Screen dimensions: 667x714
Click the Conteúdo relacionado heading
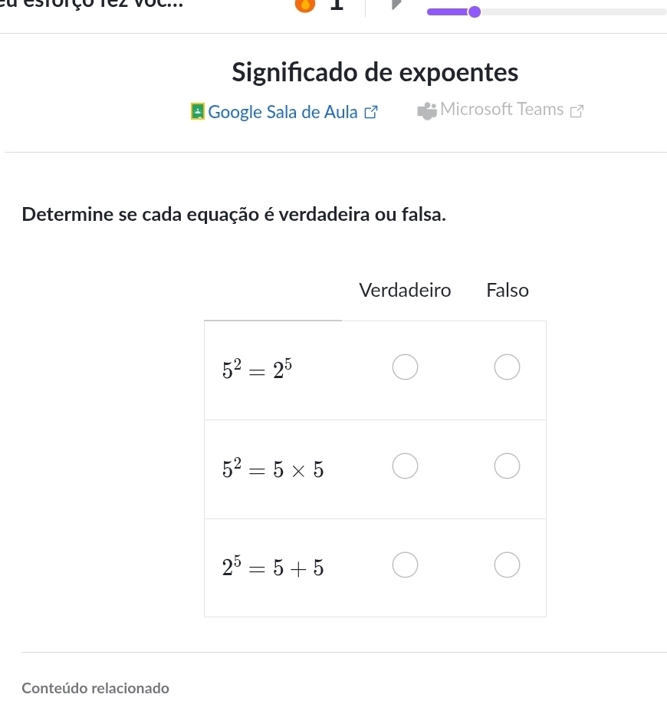click(96, 688)
